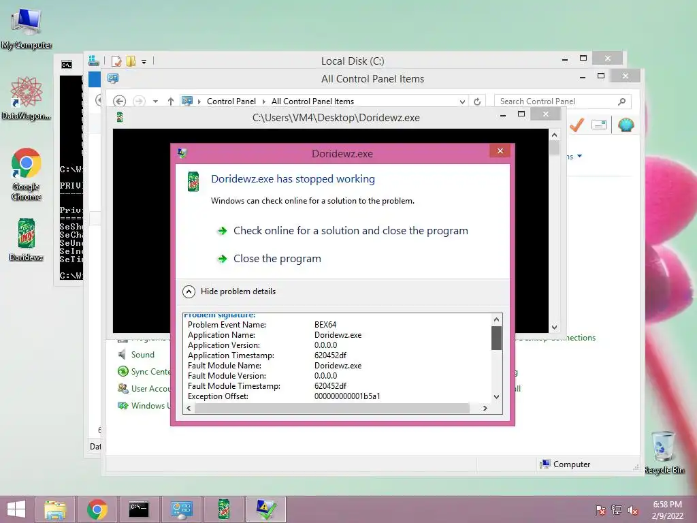Select Application Timestamp value 620452df
The image size is (697, 523).
(330, 355)
